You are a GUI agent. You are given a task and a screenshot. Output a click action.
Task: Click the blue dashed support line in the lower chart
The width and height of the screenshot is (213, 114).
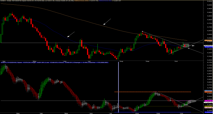pos(153,112)
